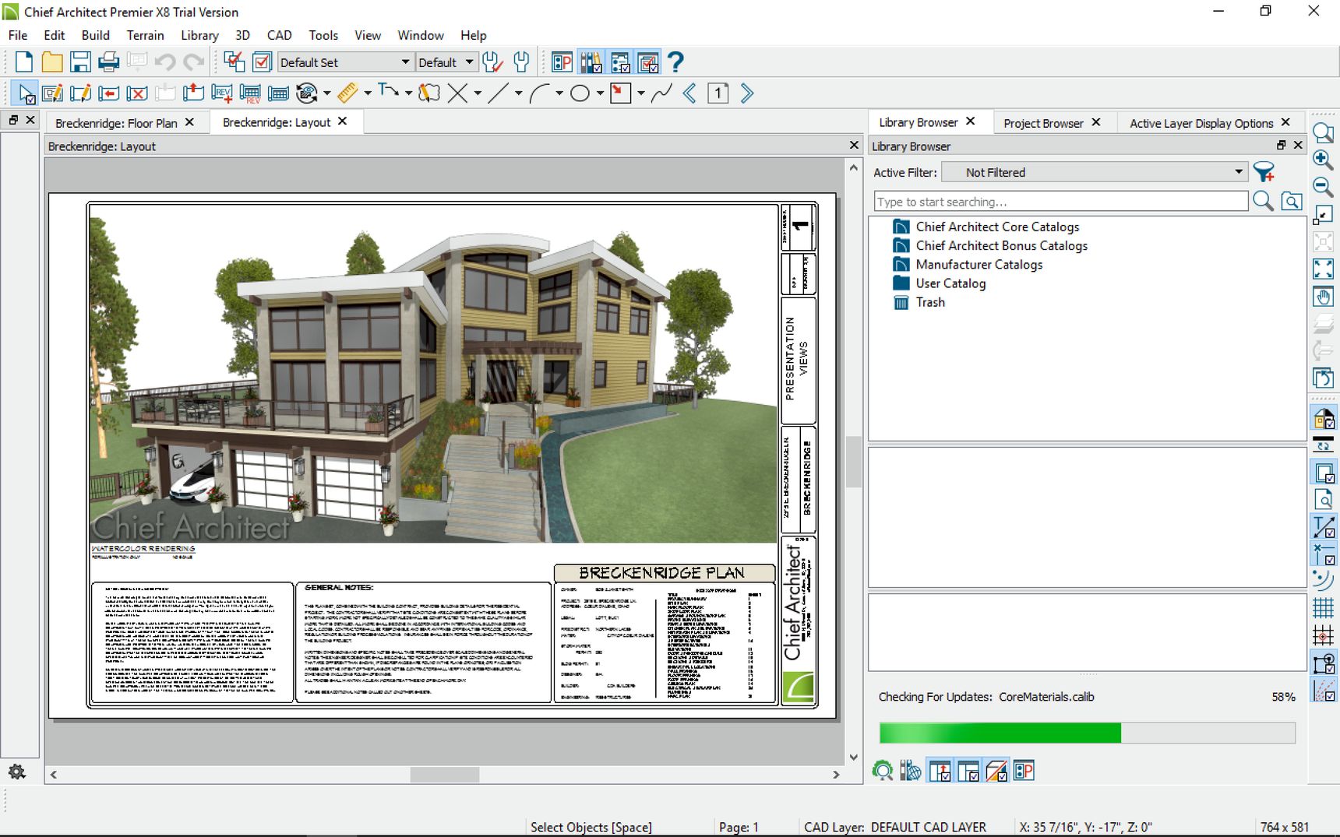Open the Build menu
The image size is (1340, 837).
point(96,35)
